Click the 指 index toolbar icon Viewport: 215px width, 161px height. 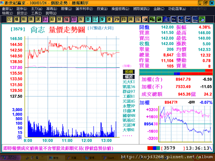[138, 19]
